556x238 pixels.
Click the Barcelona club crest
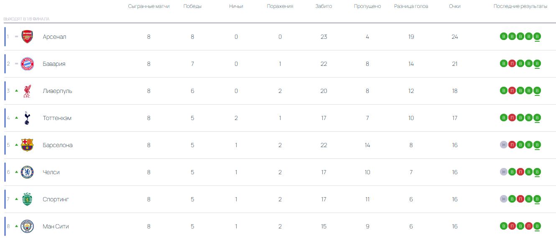pyautogui.click(x=27, y=145)
